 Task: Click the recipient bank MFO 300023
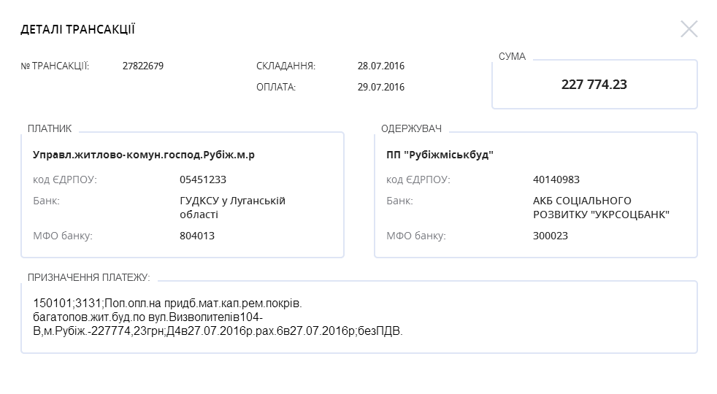[x=551, y=236]
